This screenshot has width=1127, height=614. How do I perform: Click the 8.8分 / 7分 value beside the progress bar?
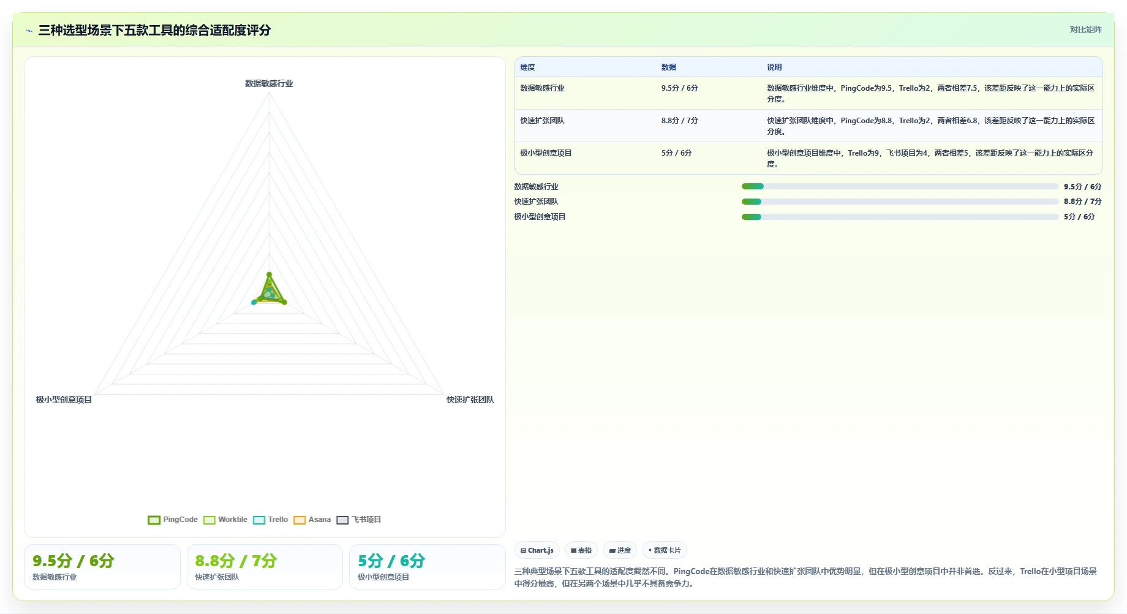click(x=1082, y=202)
